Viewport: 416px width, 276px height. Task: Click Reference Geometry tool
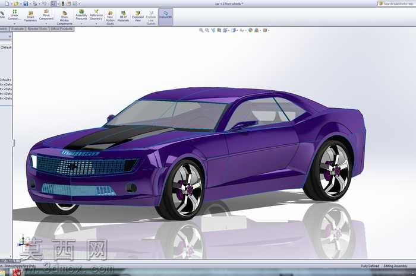click(x=96, y=15)
